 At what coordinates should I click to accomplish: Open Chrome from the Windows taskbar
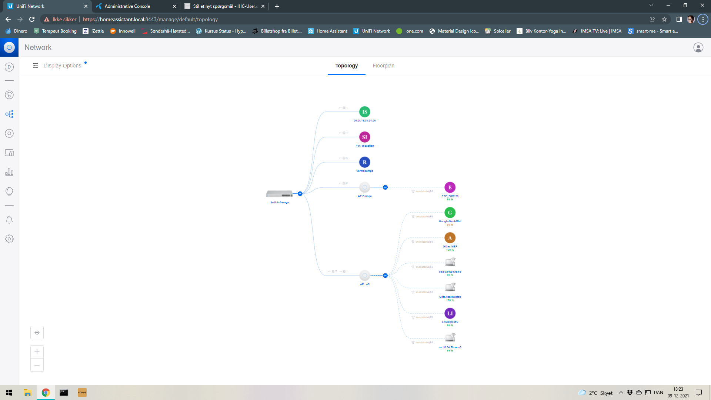pos(46,393)
